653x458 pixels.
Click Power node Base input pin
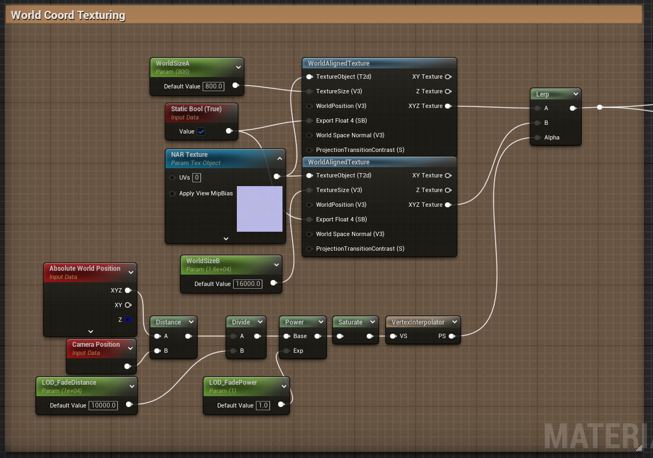coord(286,336)
